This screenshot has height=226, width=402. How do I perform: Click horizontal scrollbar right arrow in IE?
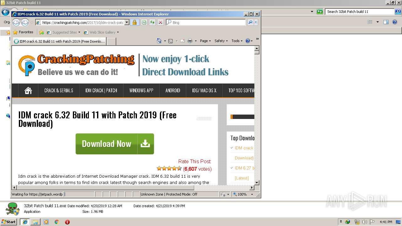pos(252,187)
